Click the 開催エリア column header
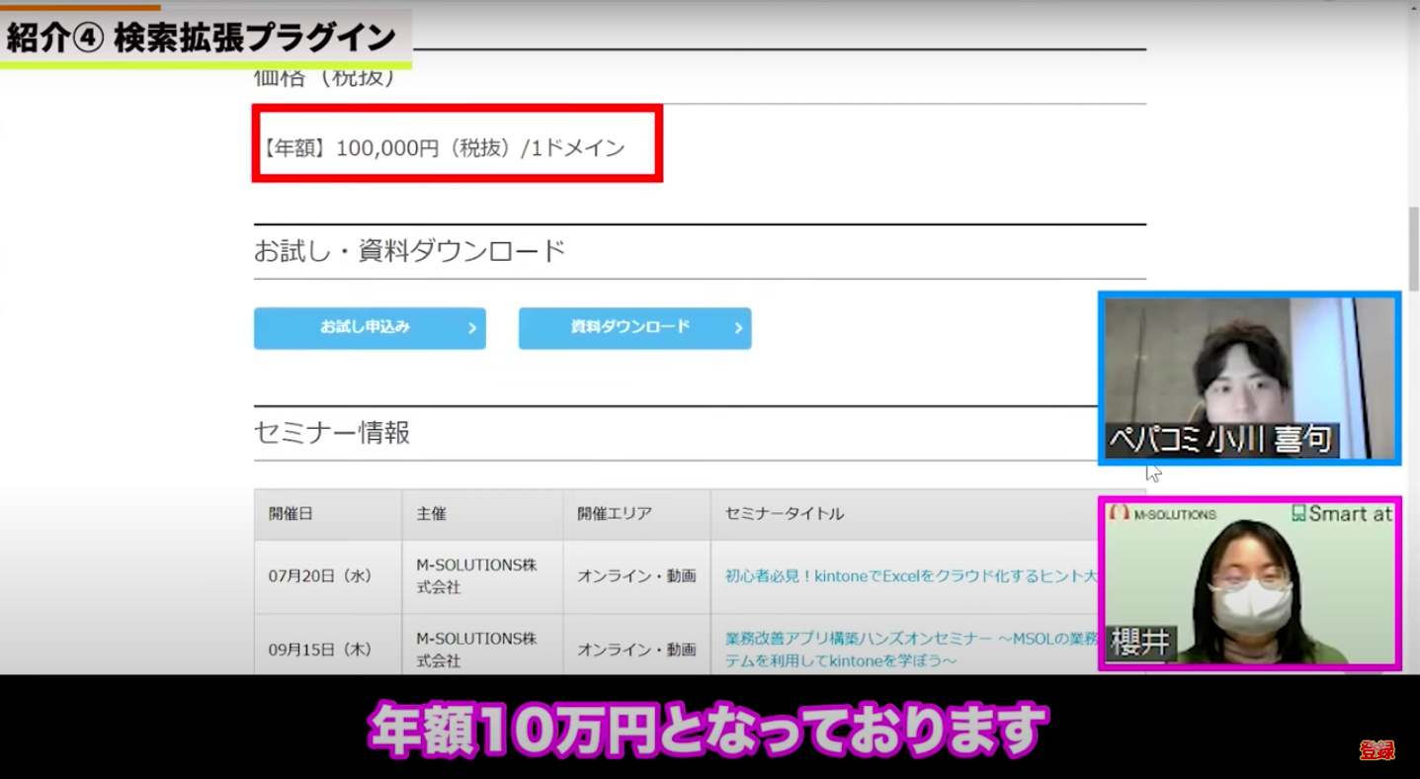This screenshot has height=779, width=1420. 615,514
